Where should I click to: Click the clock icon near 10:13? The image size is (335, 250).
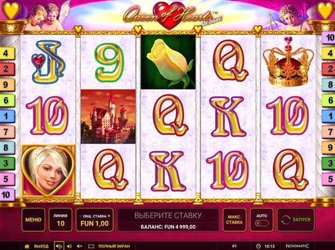[x=258, y=246]
